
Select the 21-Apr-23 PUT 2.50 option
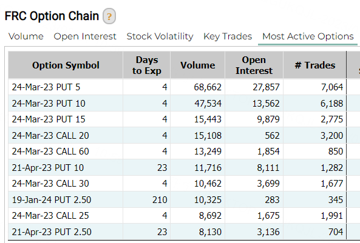click(52, 231)
